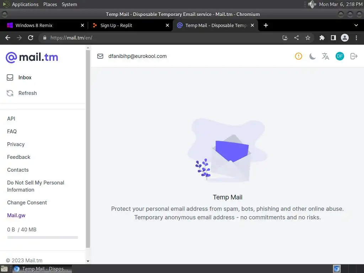Select the Temp Mail taskbar window button
This screenshot has width=364, height=273.
tap(42, 269)
